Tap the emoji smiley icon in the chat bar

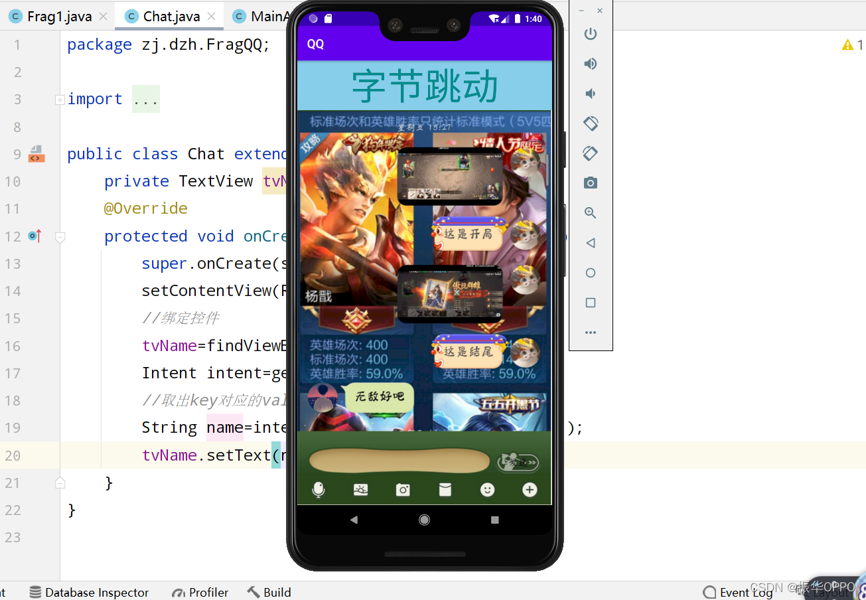(488, 490)
